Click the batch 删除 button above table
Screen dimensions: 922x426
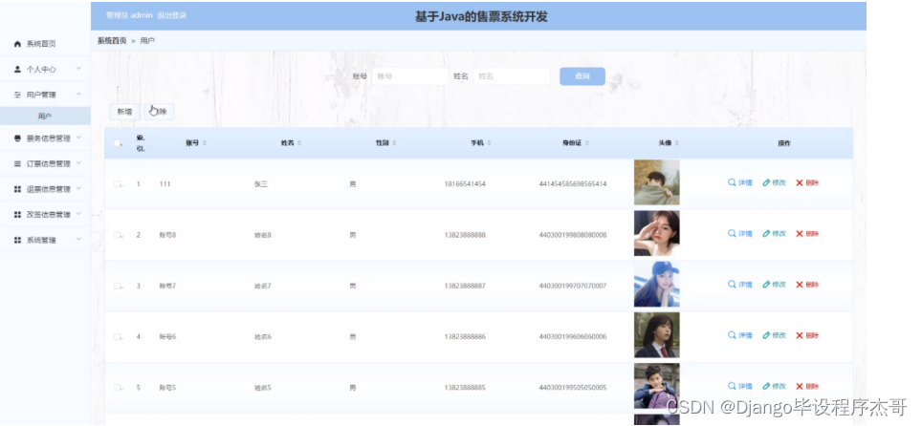coord(160,112)
